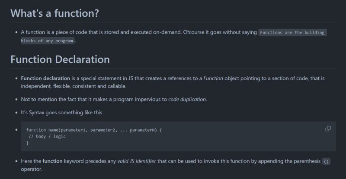Screen dimensions: 346x179
Task: Click the bold "function" keyword in last bullet
Action: tap(52, 161)
